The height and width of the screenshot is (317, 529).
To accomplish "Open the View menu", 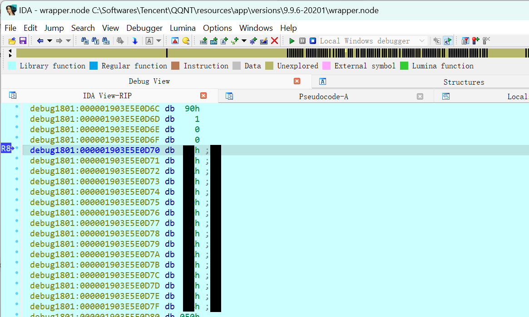I will click(110, 28).
